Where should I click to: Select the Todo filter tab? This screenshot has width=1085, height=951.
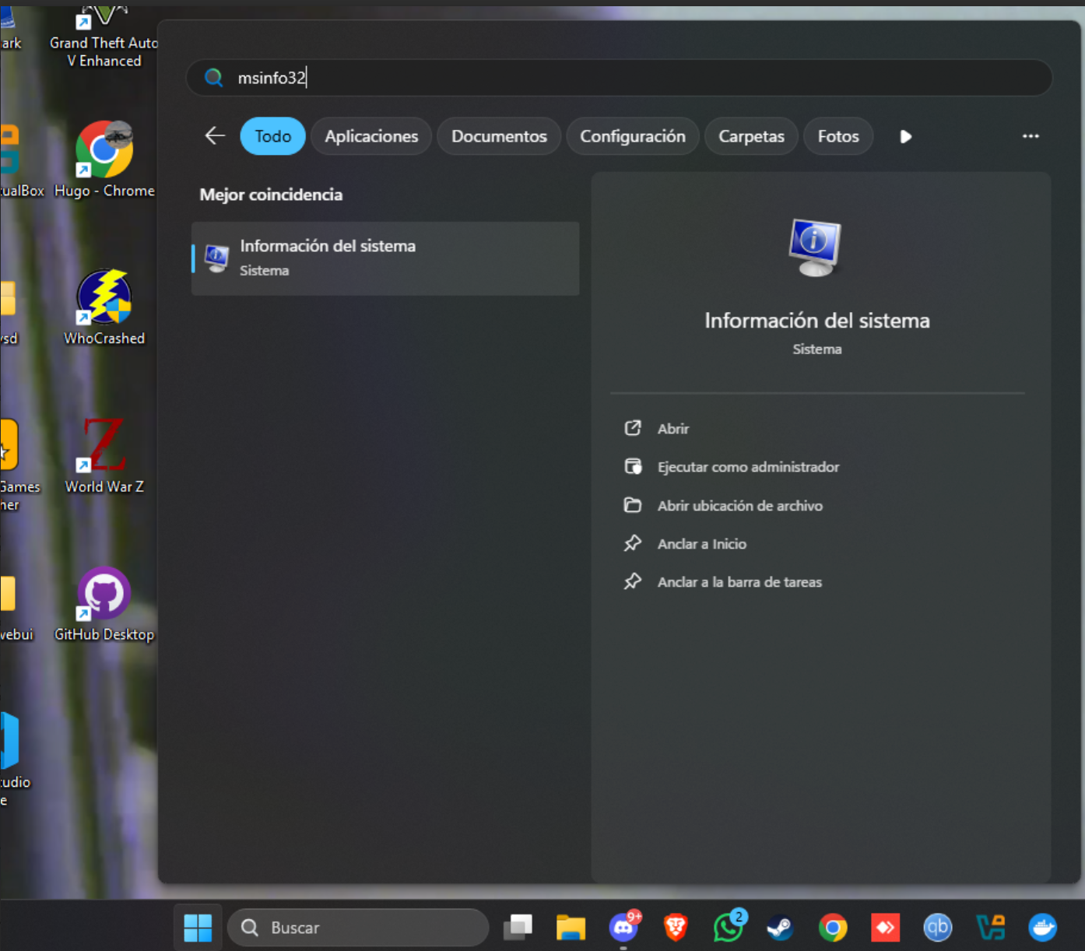tap(272, 136)
